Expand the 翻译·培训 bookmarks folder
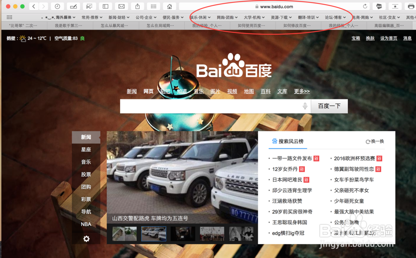Viewport: 416px width, 258px height. pyautogui.click(x=308, y=17)
